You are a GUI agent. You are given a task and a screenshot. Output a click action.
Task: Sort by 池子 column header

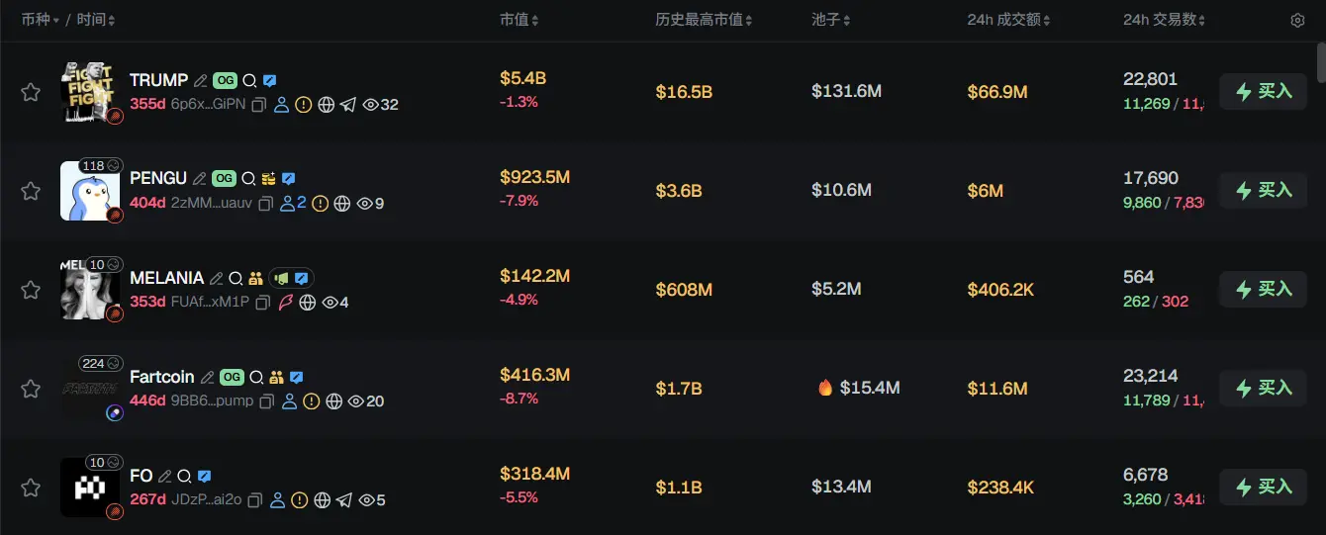[x=830, y=21]
